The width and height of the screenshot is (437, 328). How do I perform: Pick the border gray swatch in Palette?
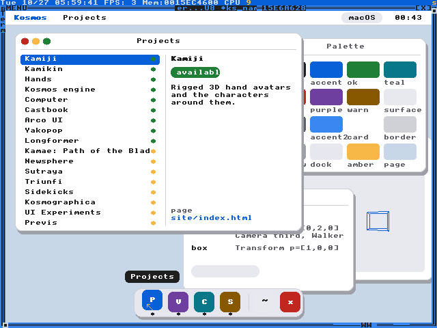pos(400,124)
